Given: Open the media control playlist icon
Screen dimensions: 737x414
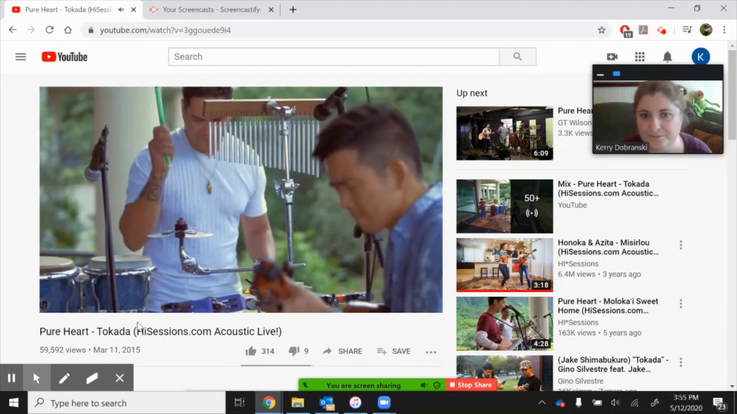Looking at the screenshot, I should pyautogui.click(x=687, y=30).
